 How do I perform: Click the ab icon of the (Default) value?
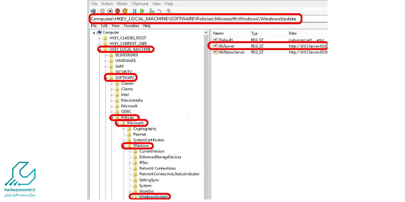click(215, 40)
